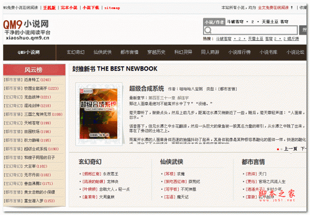Open ranked novel 三国之鬼神无双
The width and height of the screenshot is (310, 215).
pyautogui.click(x=38, y=114)
